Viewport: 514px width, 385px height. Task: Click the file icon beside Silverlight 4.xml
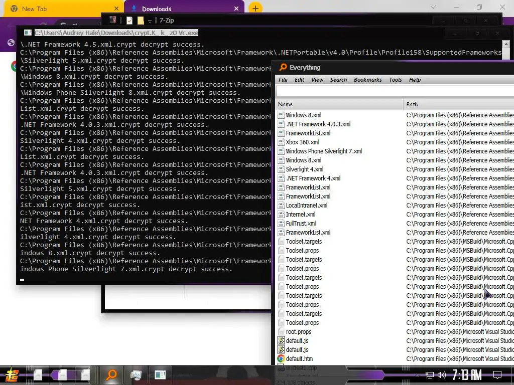[x=281, y=169]
